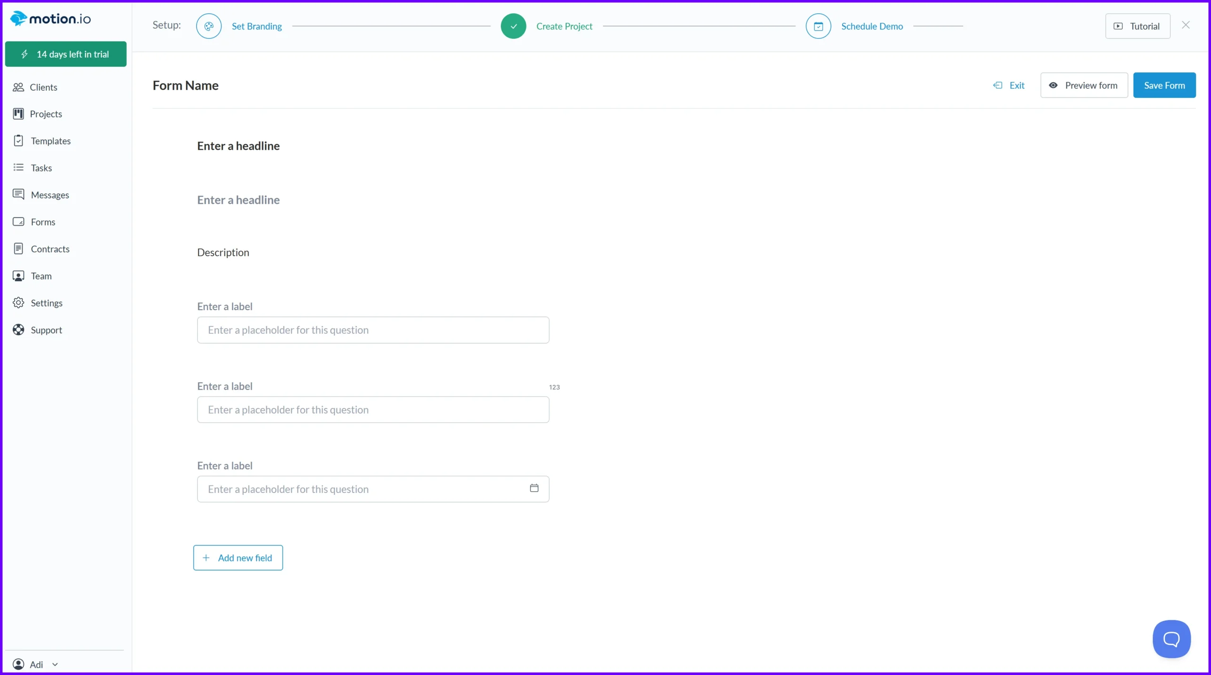Viewport: 1211px width, 675px height.
Task: Close the setup progress bar
Action: pos(1185,25)
